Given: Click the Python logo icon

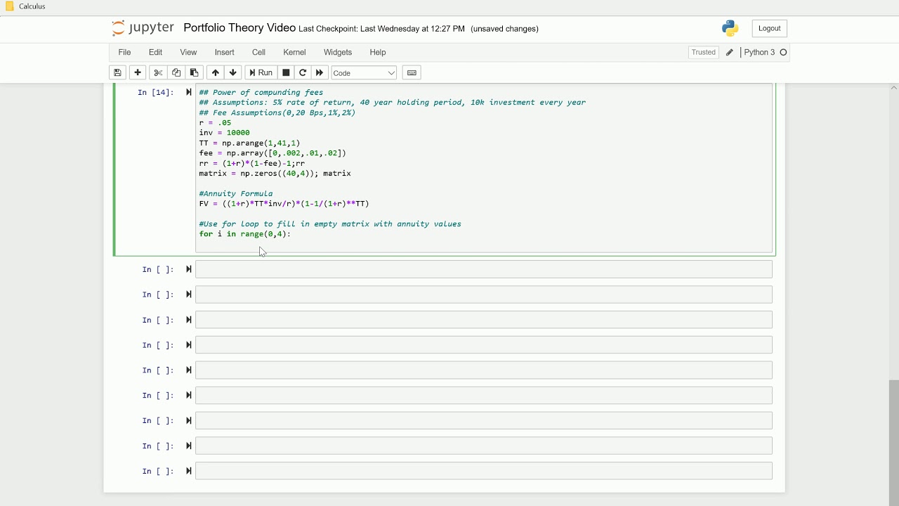Looking at the screenshot, I should click(730, 28).
